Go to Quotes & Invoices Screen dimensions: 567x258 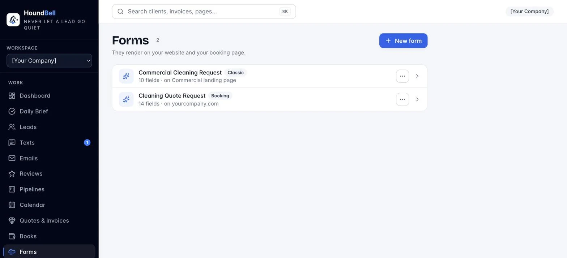coord(49,220)
